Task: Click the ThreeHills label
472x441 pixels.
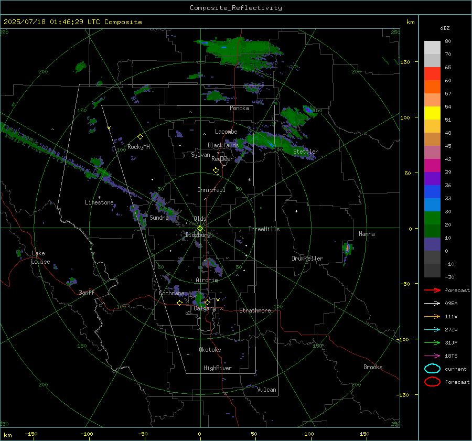Action: click(x=264, y=229)
